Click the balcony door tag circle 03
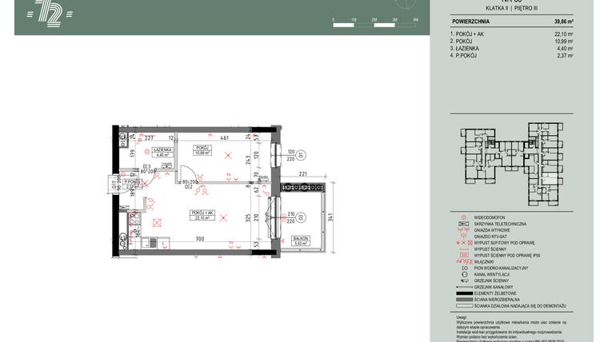This screenshot has height=342, width=608. [x=301, y=218]
